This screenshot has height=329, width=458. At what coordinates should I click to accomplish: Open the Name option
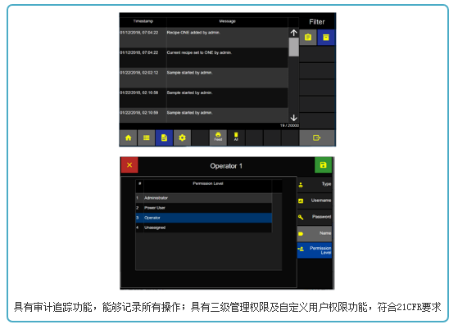(315, 233)
